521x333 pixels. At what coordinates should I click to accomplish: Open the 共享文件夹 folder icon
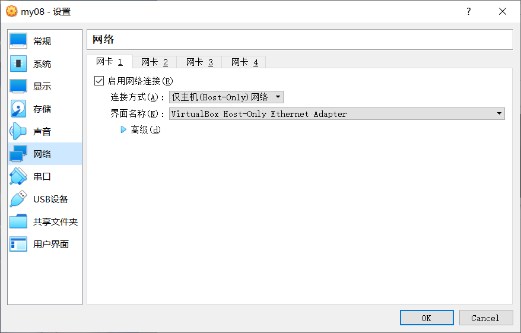point(18,221)
